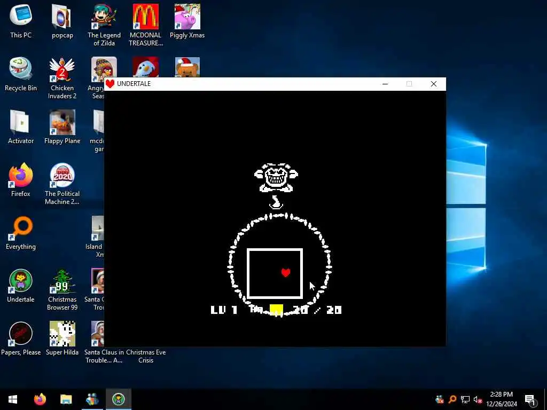Select the Flappy Plane shortcut
Viewport: 547px width, 410px height.
point(62,127)
